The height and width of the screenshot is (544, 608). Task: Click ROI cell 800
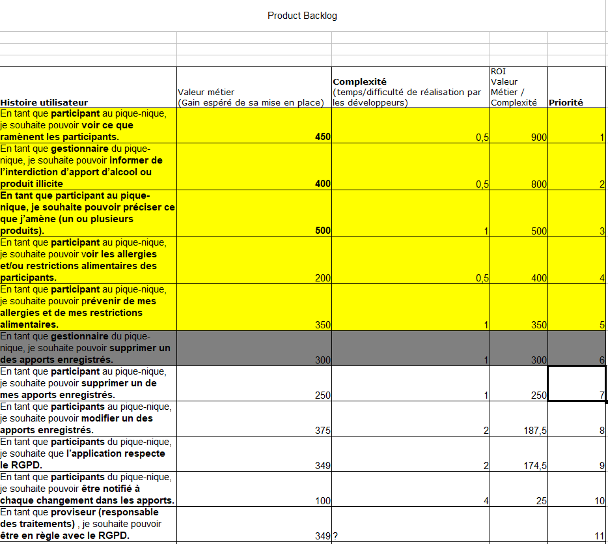click(519, 167)
